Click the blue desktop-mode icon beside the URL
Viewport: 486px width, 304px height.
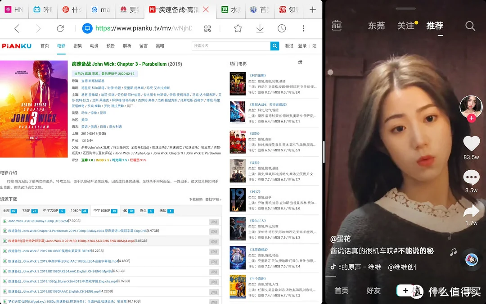[87, 28]
